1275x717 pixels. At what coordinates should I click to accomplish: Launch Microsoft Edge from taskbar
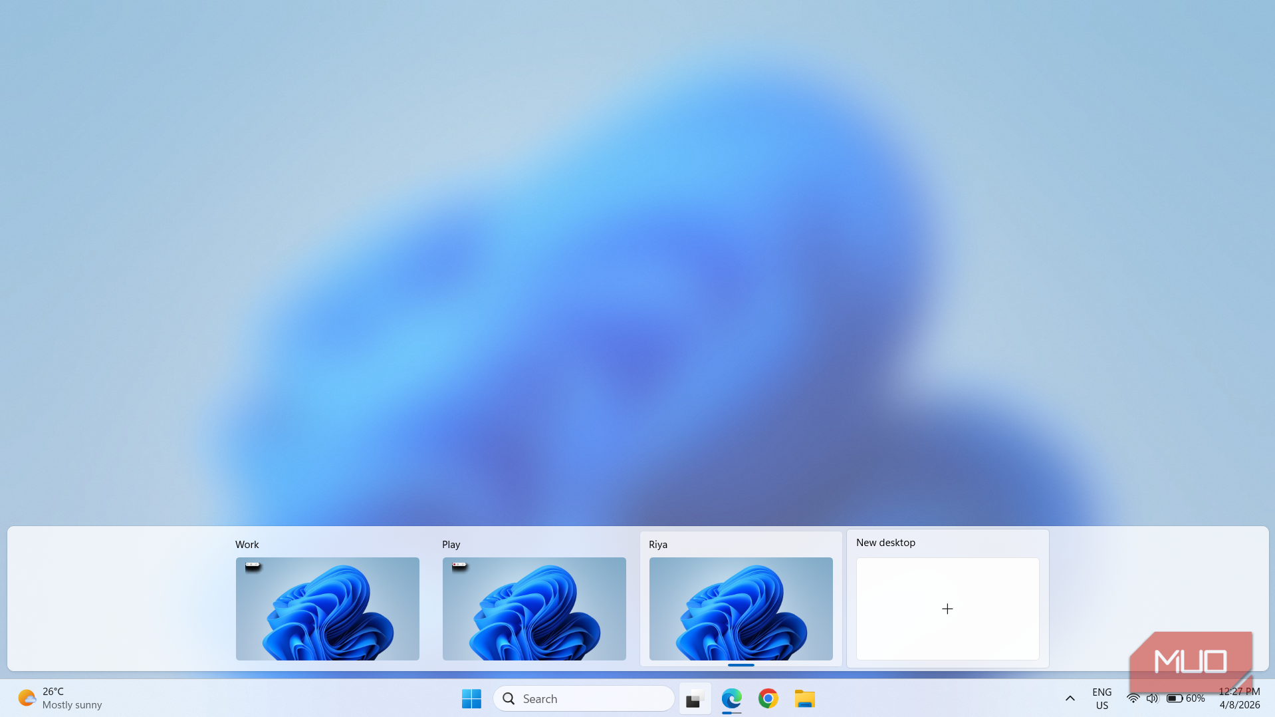coord(731,698)
